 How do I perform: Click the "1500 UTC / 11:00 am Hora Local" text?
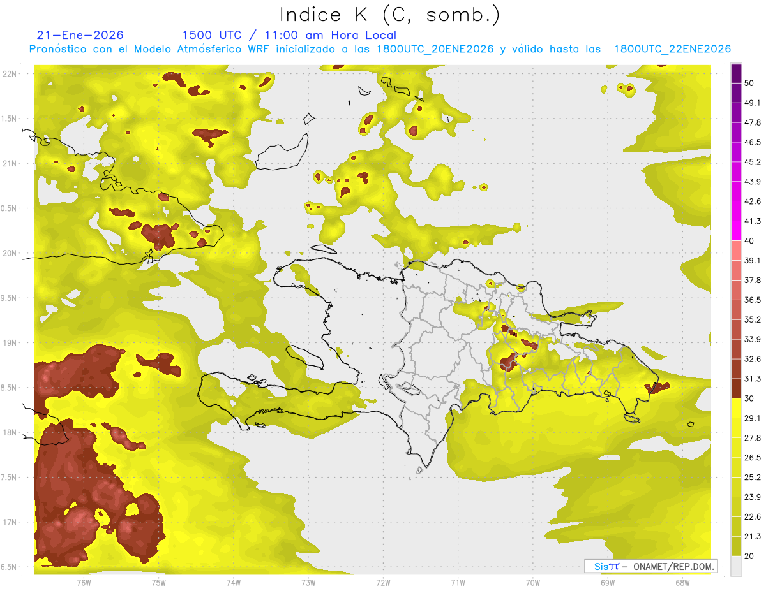pos(289,35)
